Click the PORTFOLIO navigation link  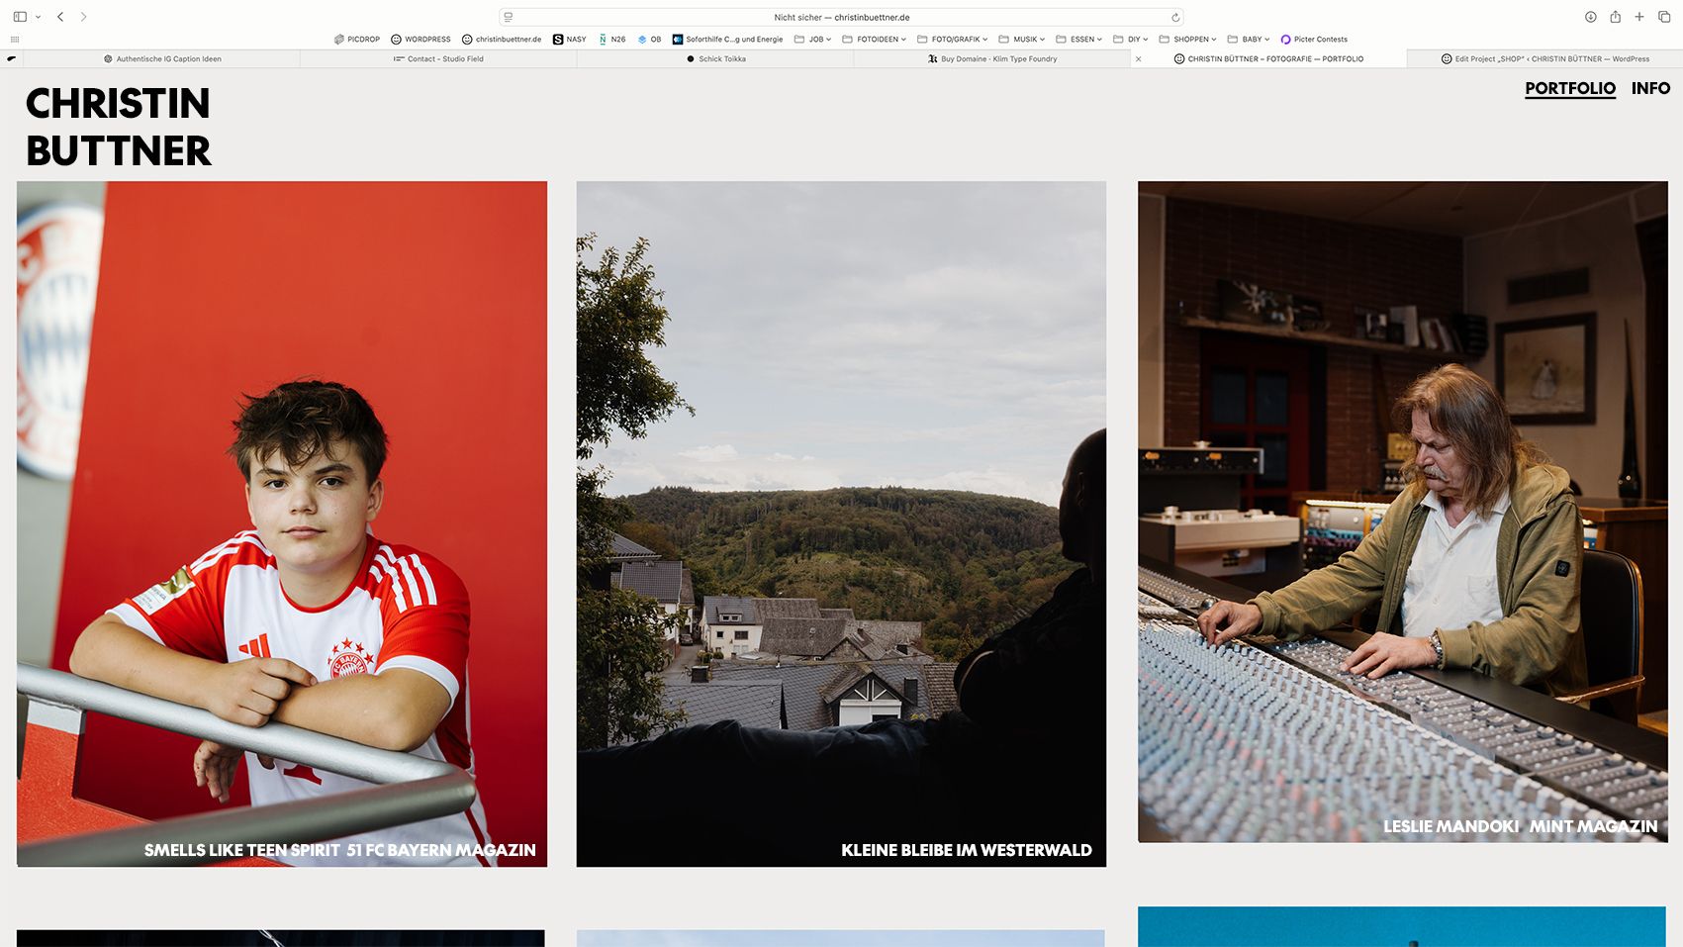(x=1569, y=88)
